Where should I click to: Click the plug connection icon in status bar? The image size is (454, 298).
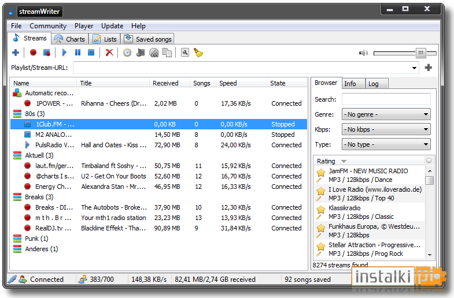[x=12, y=279]
